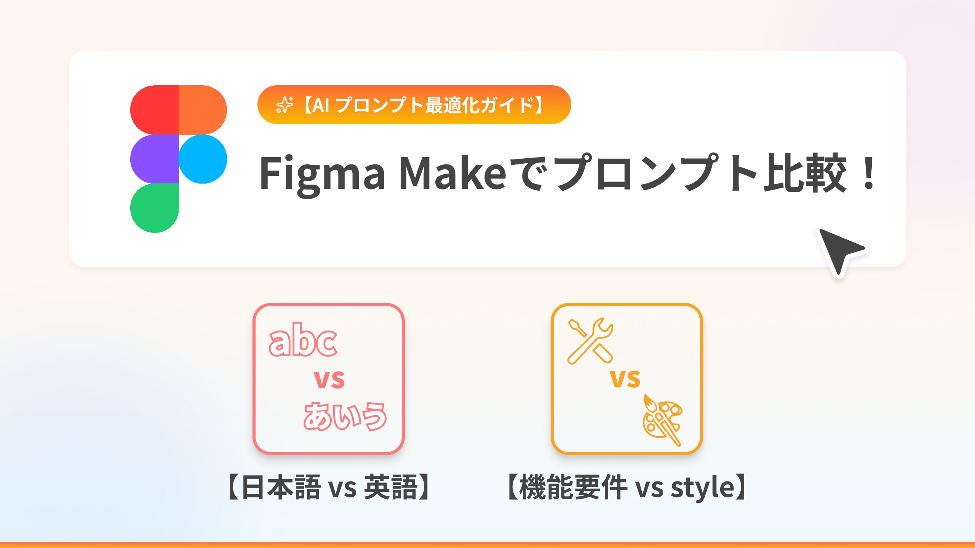
Task: Click the sparkle icon in the orange badge
Action: tap(285, 105)
